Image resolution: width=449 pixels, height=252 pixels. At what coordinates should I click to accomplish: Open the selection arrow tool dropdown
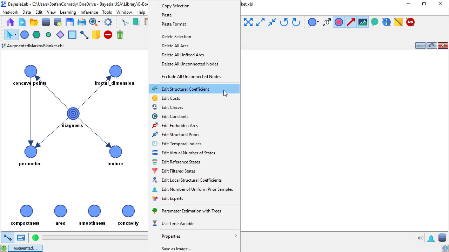[16, 35]
